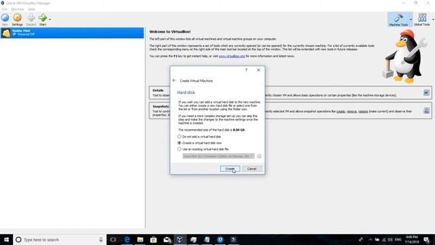Click the dialog help question mark
The width and height of the screenshot is (435, 245).
[246, 70]
